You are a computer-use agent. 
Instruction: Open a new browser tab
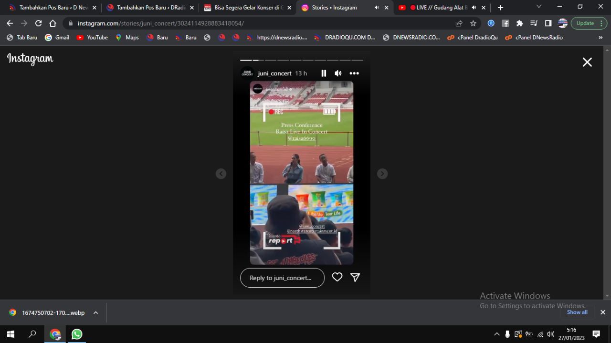tap(500, 8)
